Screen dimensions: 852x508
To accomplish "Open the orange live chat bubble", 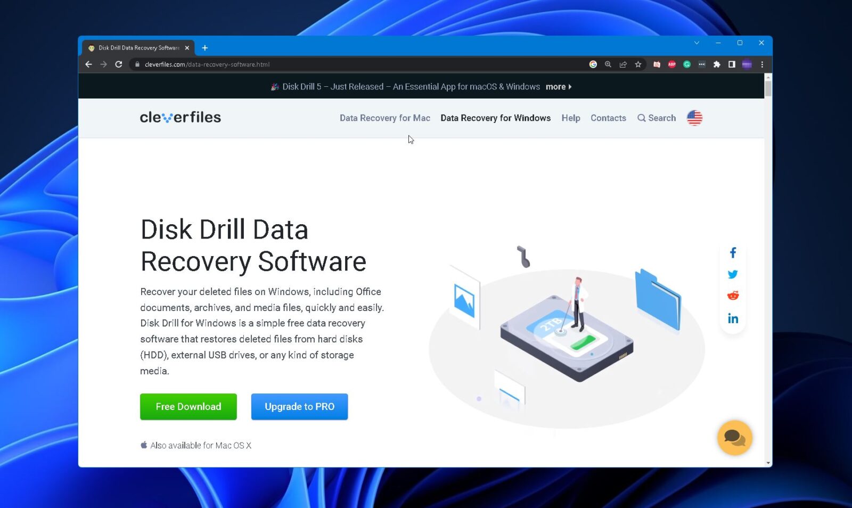I will (x=735, y=438).
